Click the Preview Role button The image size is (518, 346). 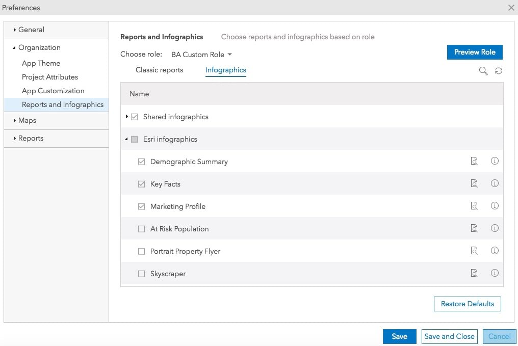click(475, 52)
